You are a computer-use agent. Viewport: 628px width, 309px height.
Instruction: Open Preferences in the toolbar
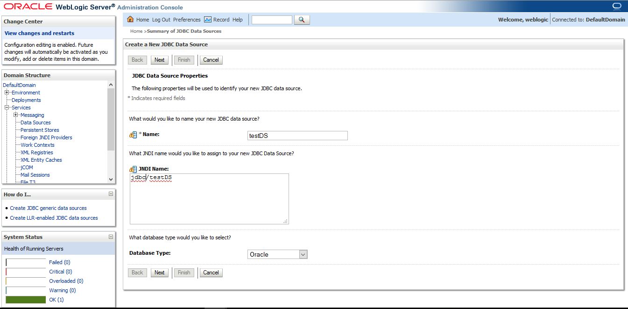[187, 20]
